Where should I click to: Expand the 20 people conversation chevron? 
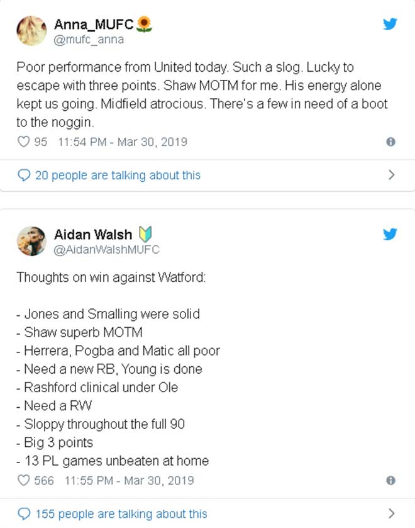coord(391,175)
